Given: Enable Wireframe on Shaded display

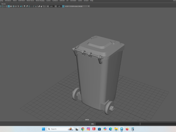Looking at the screenshot, I should click(x=14, y=6).
